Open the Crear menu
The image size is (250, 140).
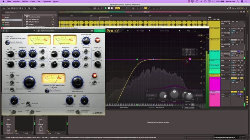click(x=33, y=2)
